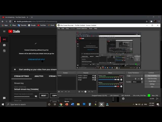Click the Stream live icon in sidebar
The image size is (162, 122).
pos(4,39)
